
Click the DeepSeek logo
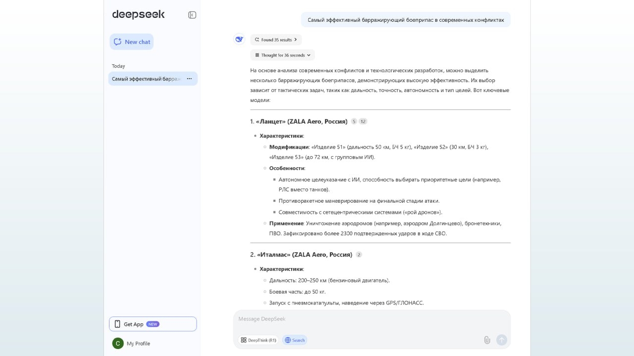pyautogui.click(x=138, y=14)
